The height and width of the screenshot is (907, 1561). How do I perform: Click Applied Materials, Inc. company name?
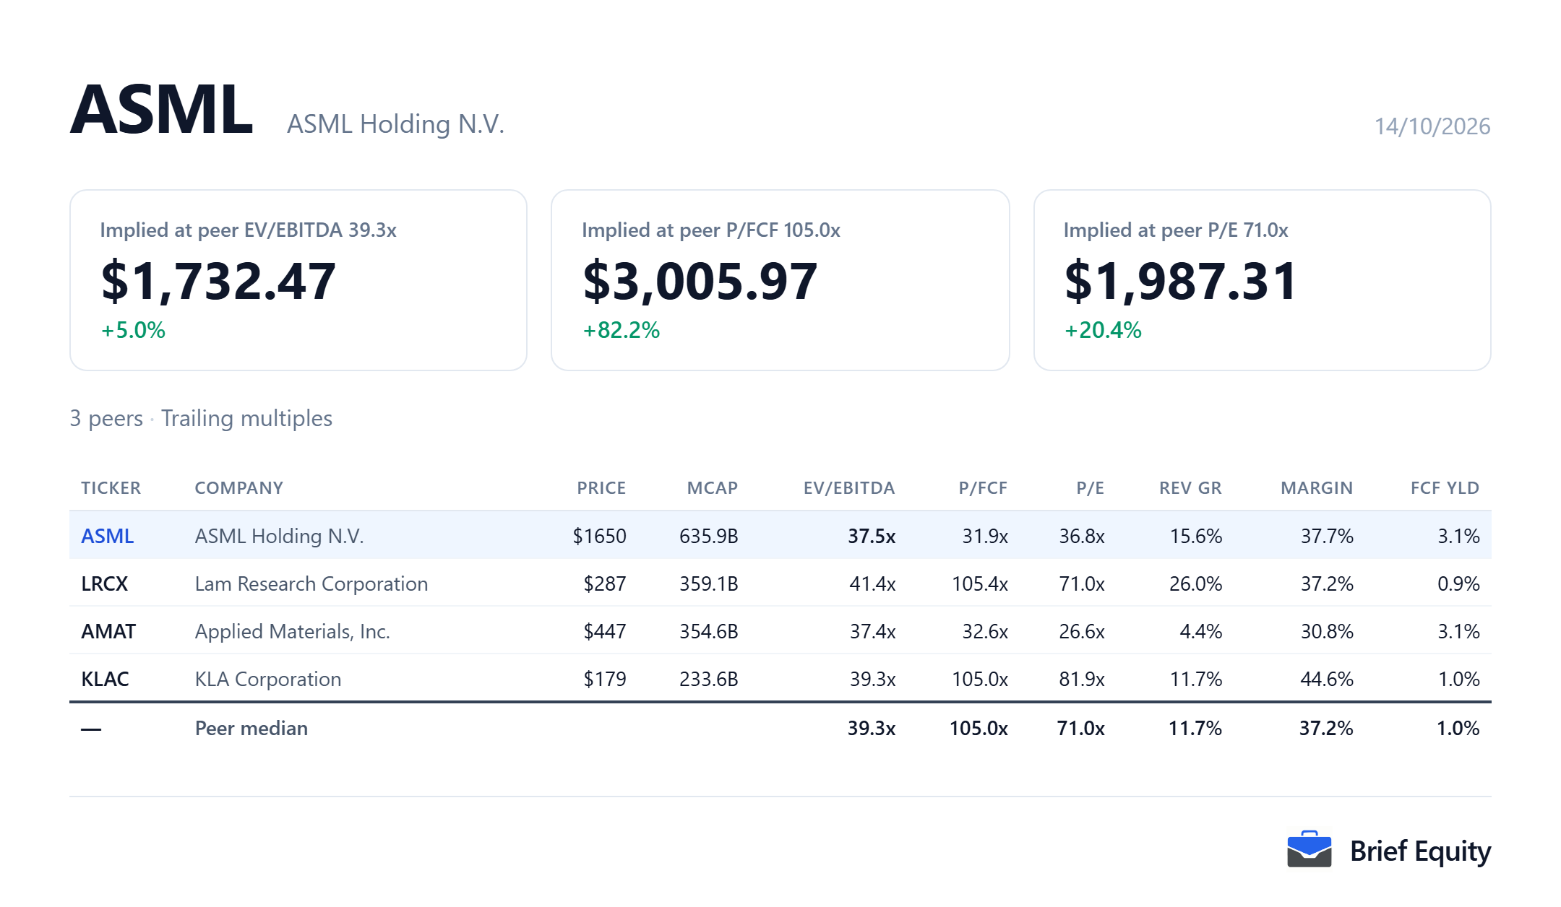pos(293,631)
